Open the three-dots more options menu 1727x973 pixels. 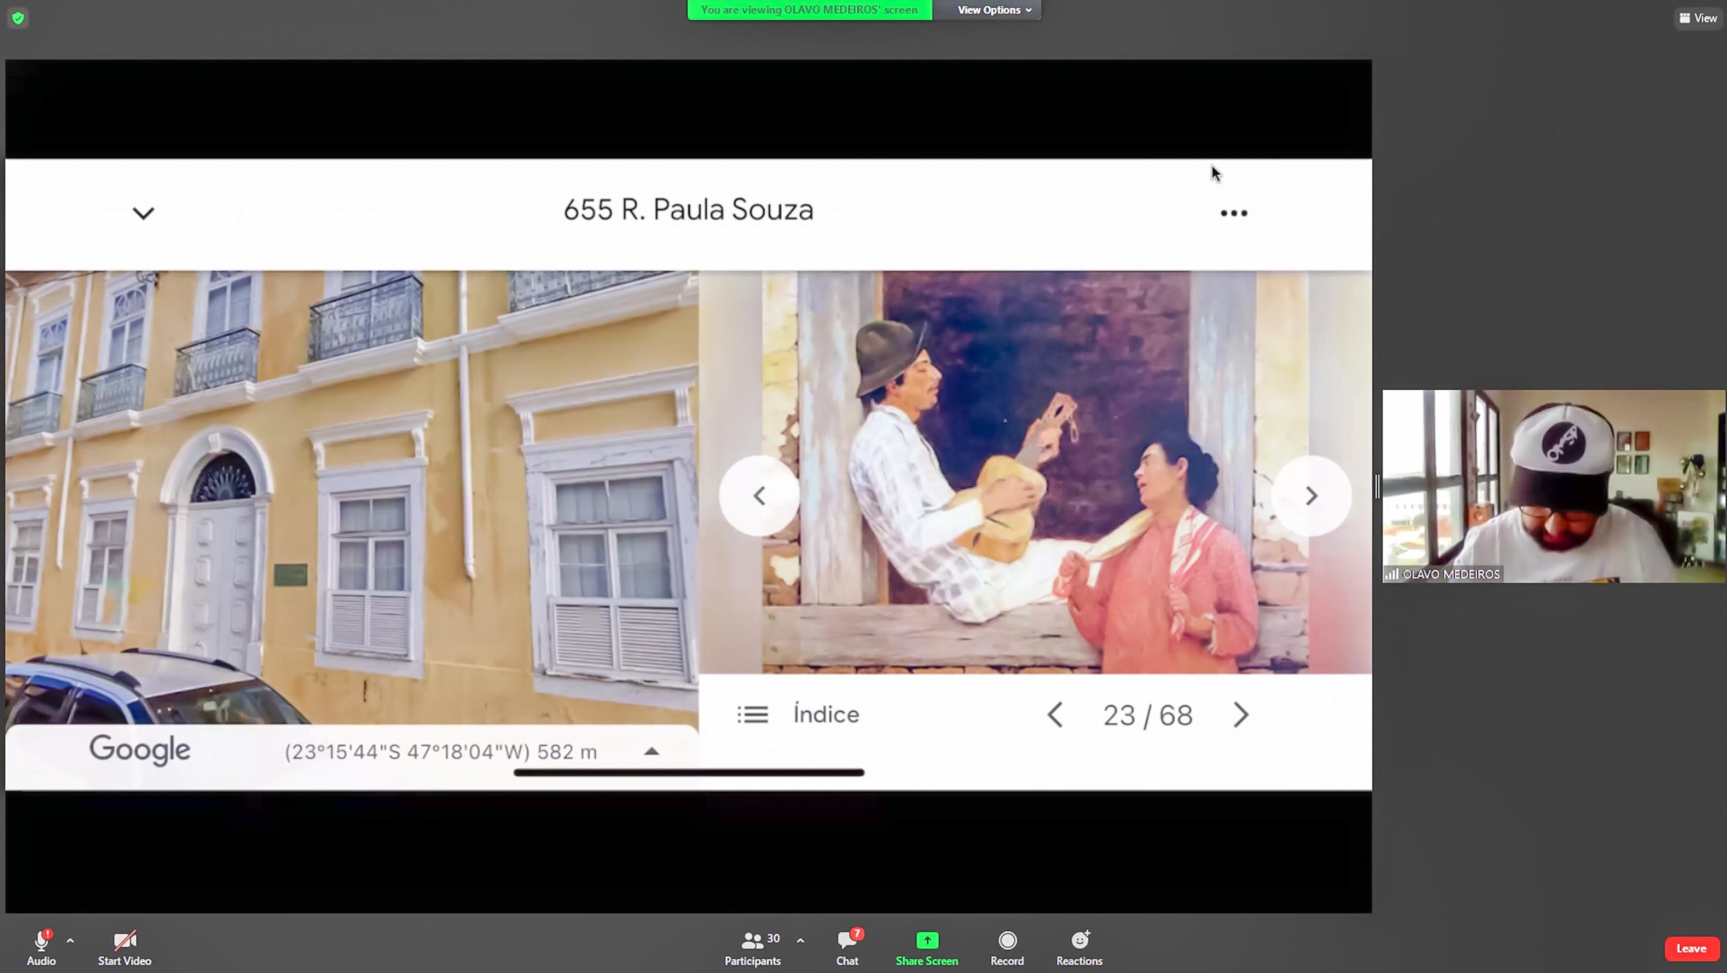point(1233,213)
